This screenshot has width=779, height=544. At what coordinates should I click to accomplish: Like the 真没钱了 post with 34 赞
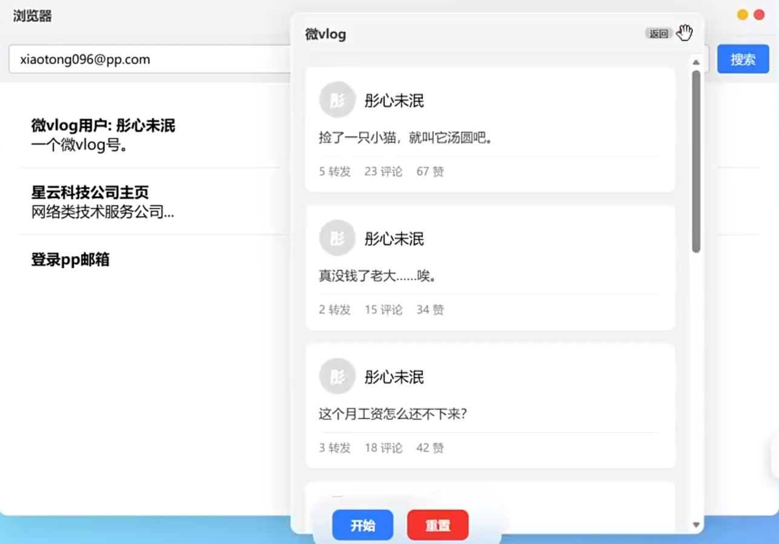(430, 310)
